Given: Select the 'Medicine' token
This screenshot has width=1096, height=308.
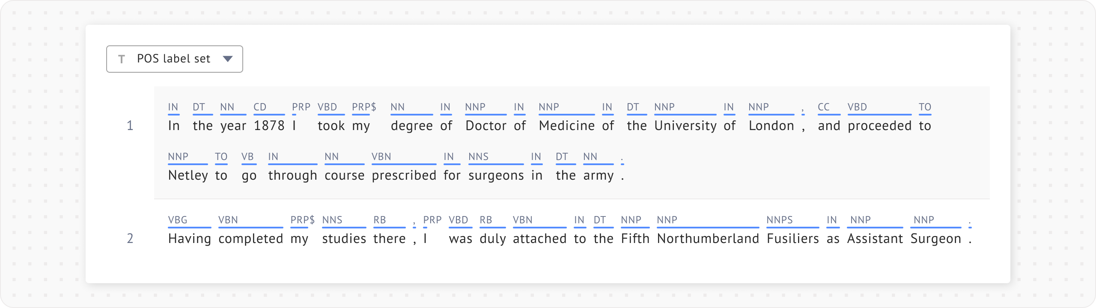Looking at the screenshot, I should coord(567,126).
